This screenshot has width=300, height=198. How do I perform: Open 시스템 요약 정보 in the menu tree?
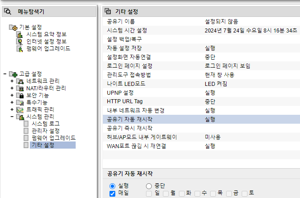(46, 34)
